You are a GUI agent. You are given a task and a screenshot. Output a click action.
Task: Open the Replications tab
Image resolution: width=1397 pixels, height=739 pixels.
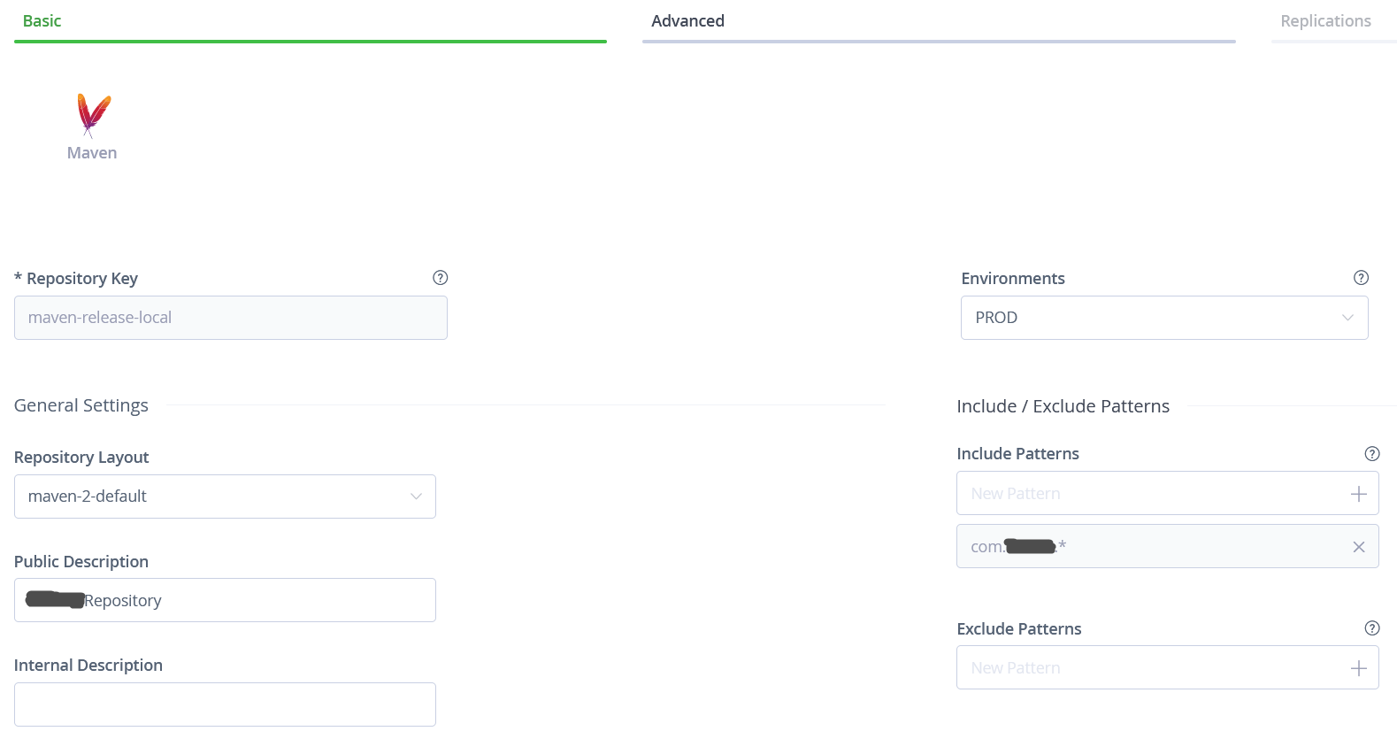click(1324, 21)
